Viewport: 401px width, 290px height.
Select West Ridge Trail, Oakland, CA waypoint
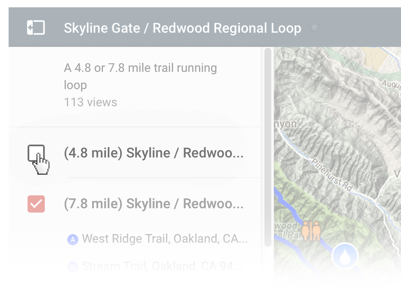(x=165, y=239)
